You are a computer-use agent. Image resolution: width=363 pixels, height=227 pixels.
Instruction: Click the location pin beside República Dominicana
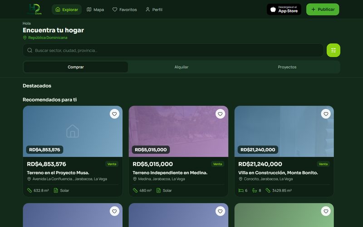[25, 38]
